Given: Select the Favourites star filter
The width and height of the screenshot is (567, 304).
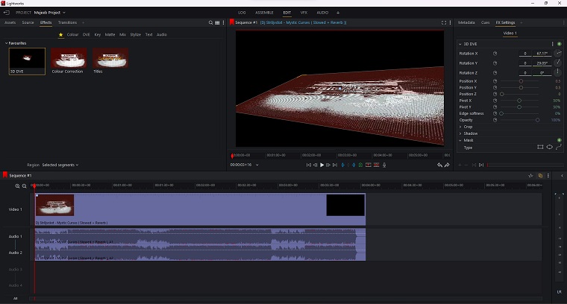Looking at the screenshot, I should [60, 35].
